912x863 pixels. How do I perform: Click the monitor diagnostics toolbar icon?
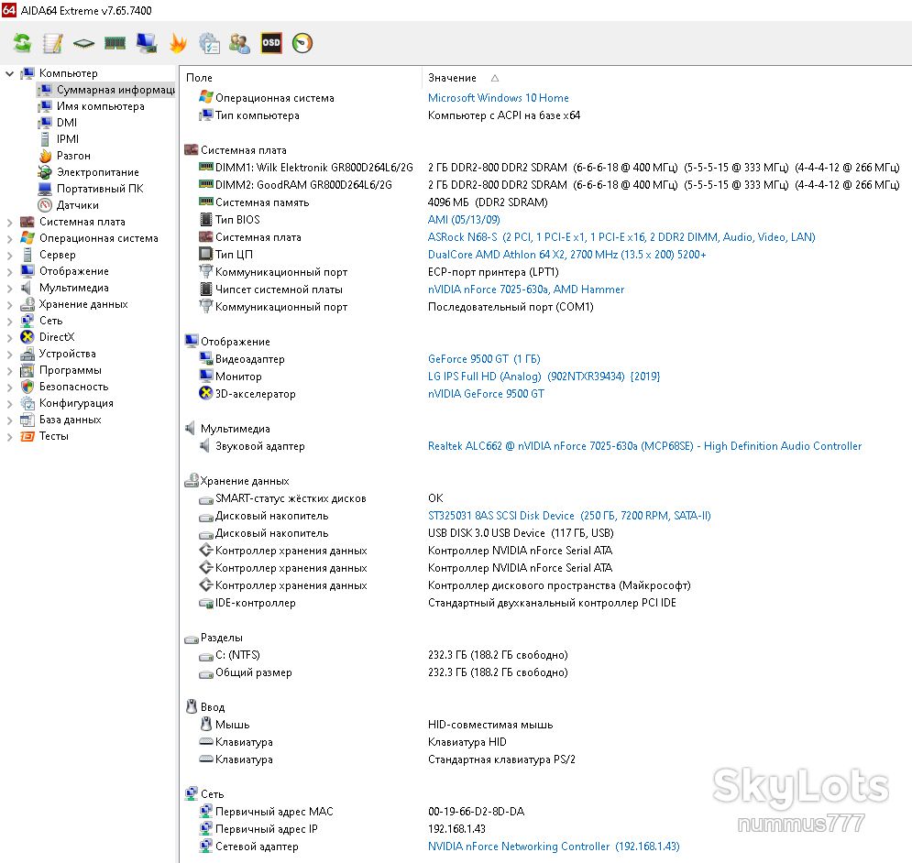pyautogui.click(x=146, y=43)
